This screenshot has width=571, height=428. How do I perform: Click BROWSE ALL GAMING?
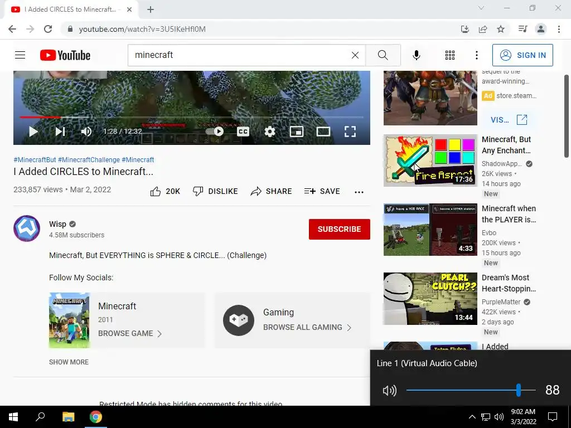[307, 327]
